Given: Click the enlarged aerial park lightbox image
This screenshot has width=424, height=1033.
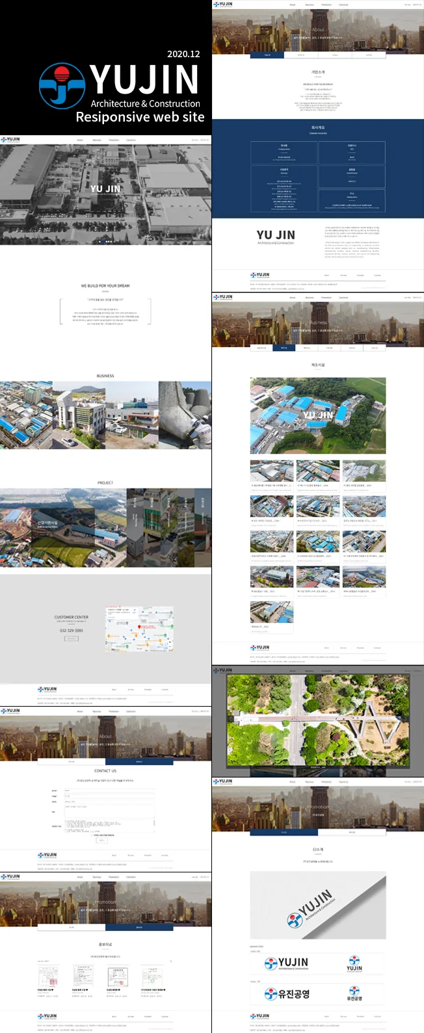Looking at the screenshot, I should (318, 720).
